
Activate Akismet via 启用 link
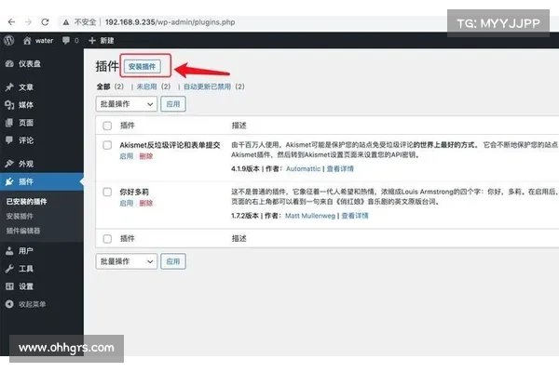click(126, 156)
